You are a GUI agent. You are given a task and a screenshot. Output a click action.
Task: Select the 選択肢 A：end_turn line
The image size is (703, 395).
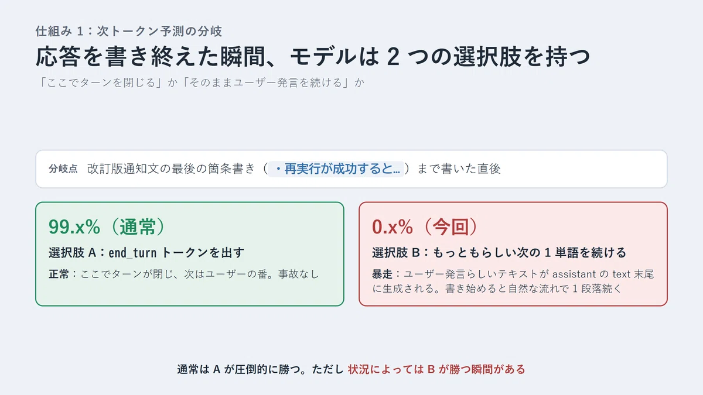[x=146, y=253]
